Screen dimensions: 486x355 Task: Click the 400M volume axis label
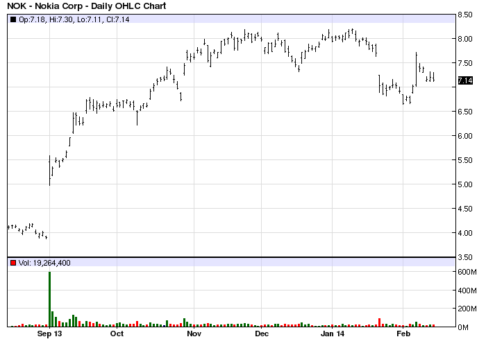[467, 291]
